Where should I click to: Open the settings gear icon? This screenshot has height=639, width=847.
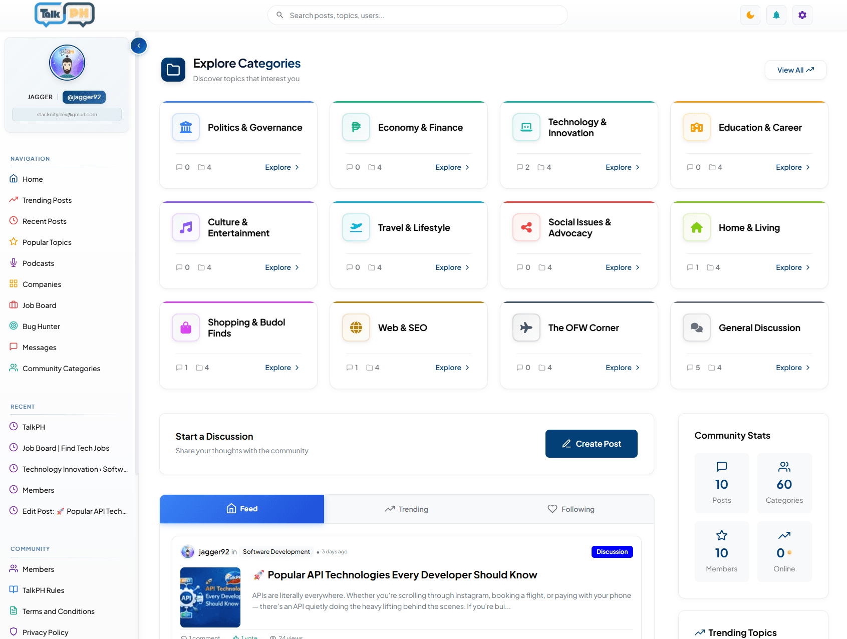click(x=802, y=15)
